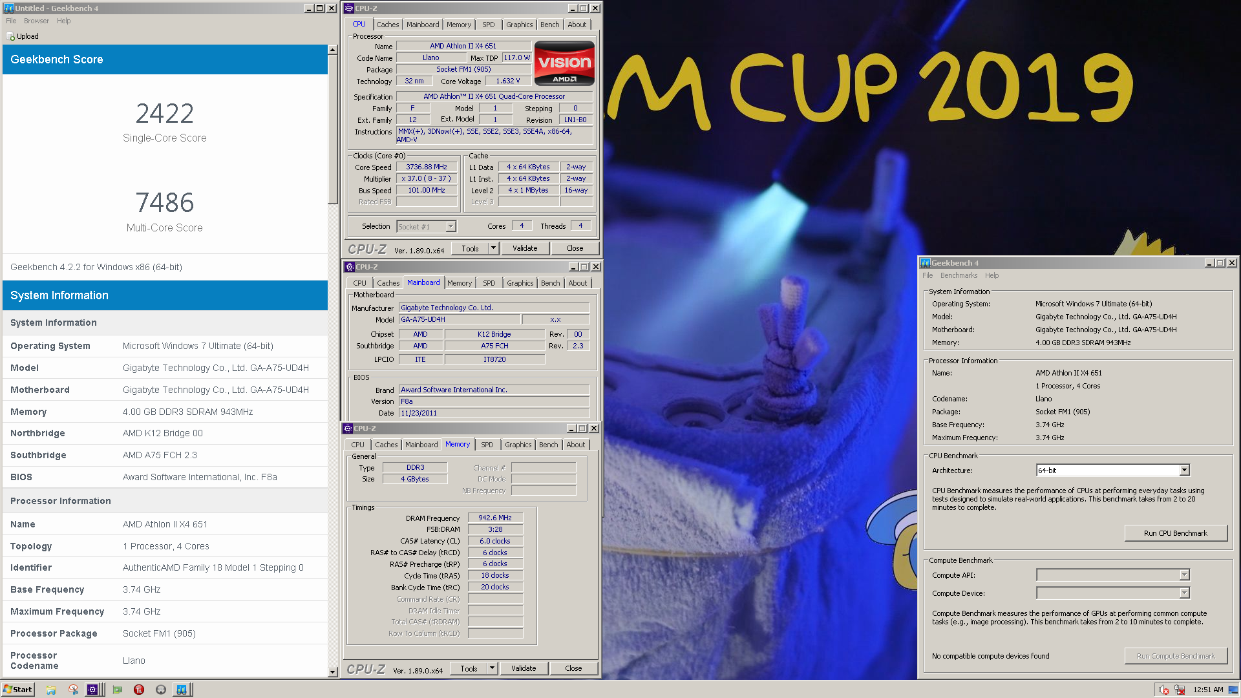
Task: Click Close button in top CPU-Z window
Action: 575,248
